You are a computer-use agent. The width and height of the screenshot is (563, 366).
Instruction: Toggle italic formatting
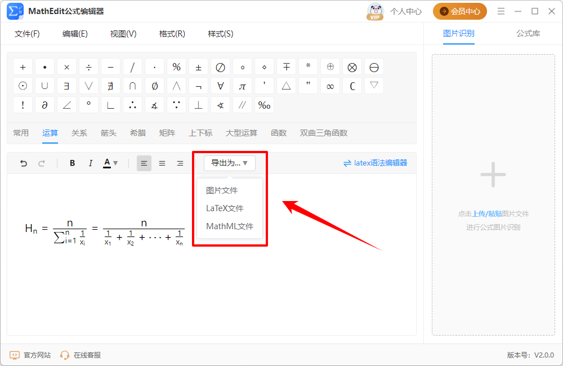pyautogui.click(x=91, y=163)
